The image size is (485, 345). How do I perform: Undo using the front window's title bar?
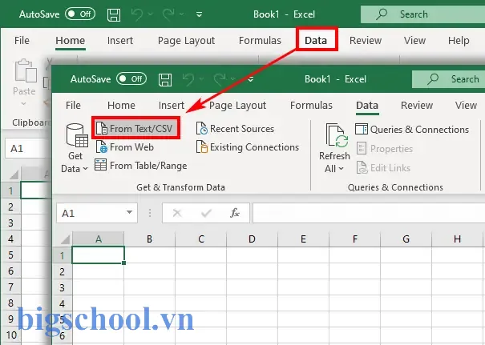click(x=188, y=79)
